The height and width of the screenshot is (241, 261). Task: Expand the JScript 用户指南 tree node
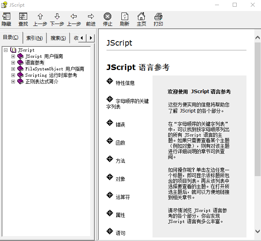click(13, 56)
